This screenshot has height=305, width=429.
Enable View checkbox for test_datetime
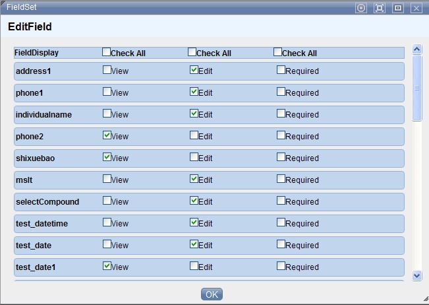[x=107, y=222]
